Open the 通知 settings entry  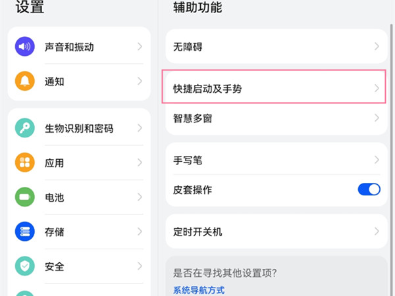[55, 82]
